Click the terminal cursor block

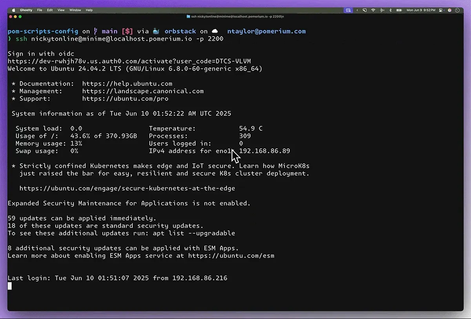click(x=10, y=286)
